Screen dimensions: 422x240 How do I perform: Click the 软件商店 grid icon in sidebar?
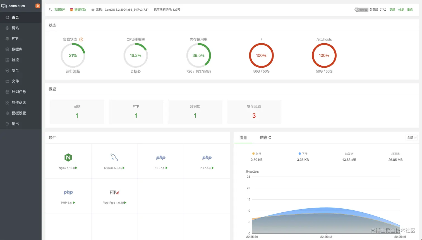(8, 103)
